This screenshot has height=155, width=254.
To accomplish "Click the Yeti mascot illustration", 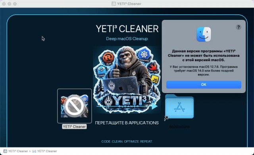I will point(127,79).
